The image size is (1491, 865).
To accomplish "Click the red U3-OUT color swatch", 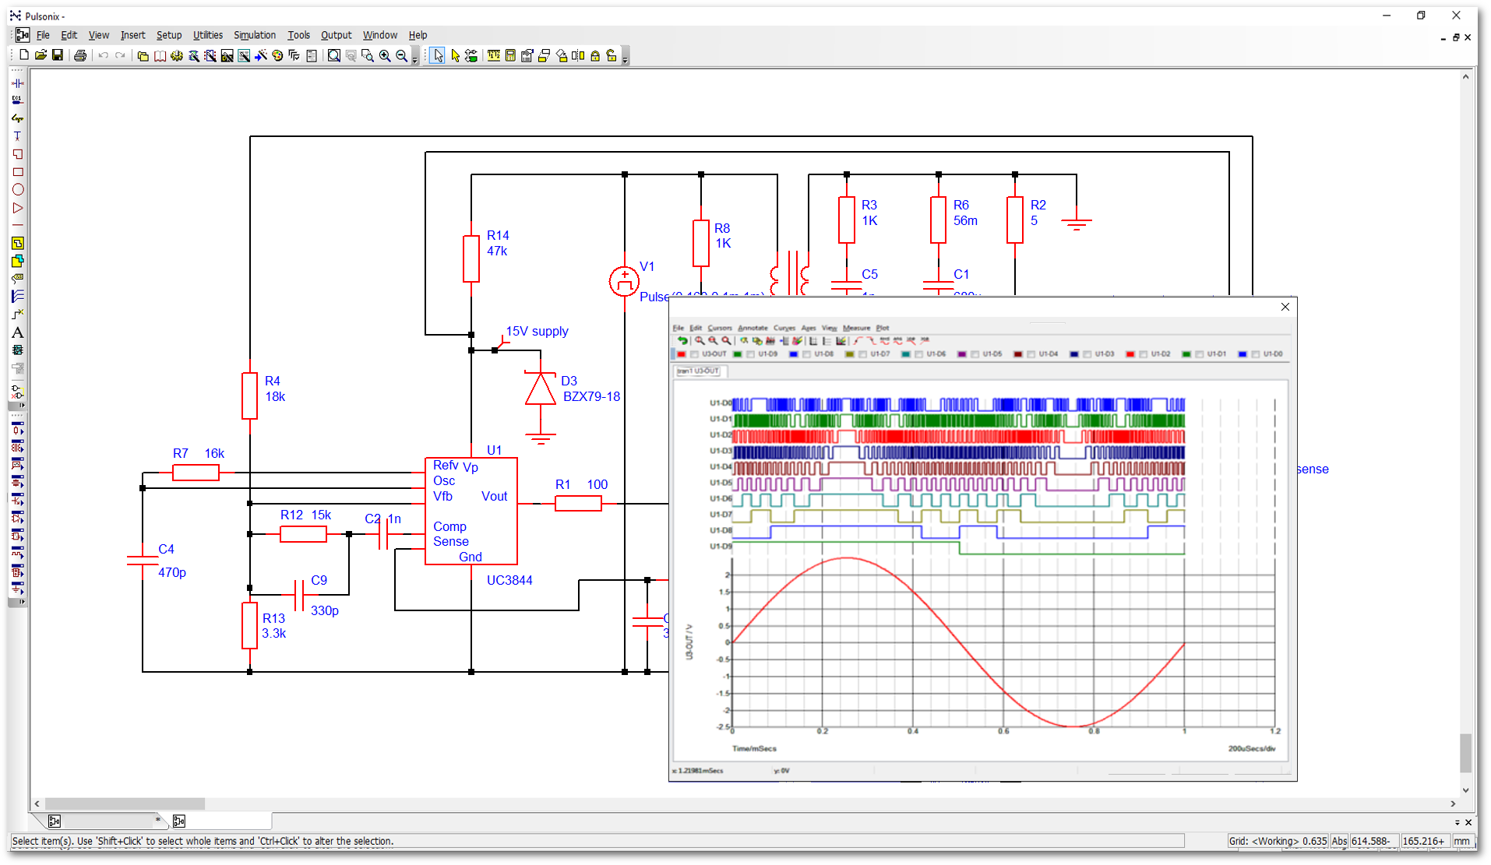I will coord(682,354).
